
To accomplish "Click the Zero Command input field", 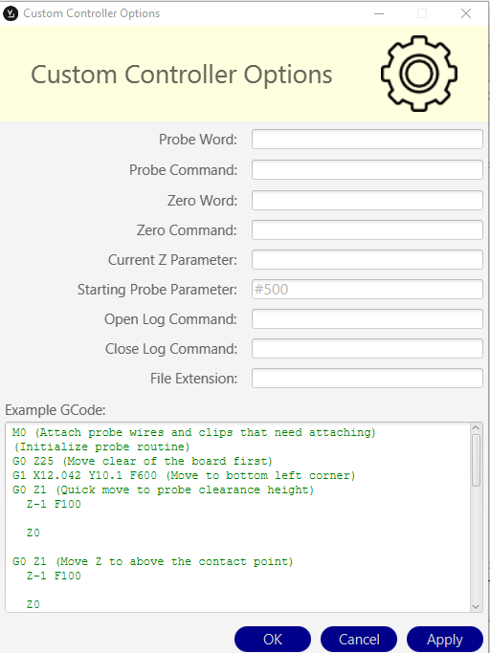I will pyautogui.click(x=367, y=230).
